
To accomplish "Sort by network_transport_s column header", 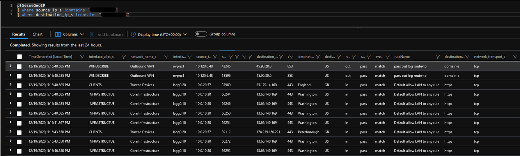I will pyautogui.click(x=490, y=57).
